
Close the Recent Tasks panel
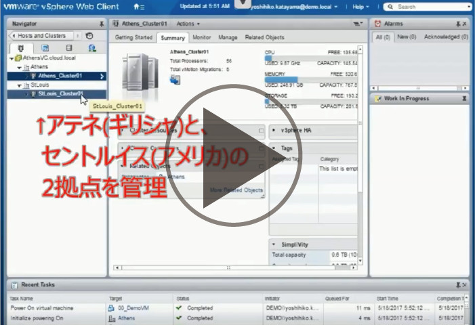click(464, 285)
